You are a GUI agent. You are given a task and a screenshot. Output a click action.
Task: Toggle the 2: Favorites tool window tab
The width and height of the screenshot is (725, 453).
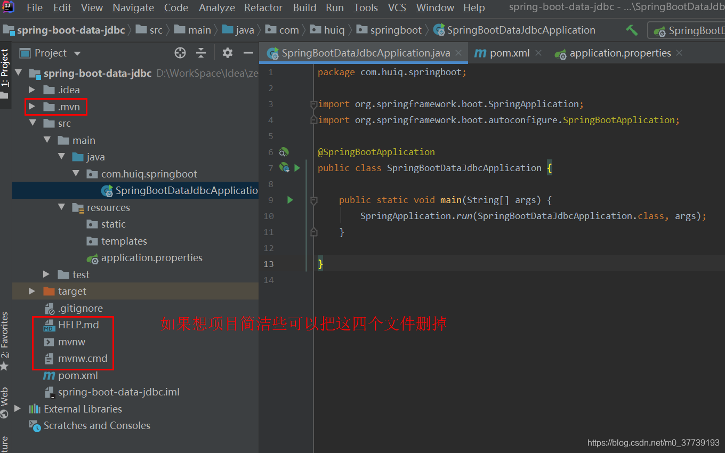coord(5,341)
